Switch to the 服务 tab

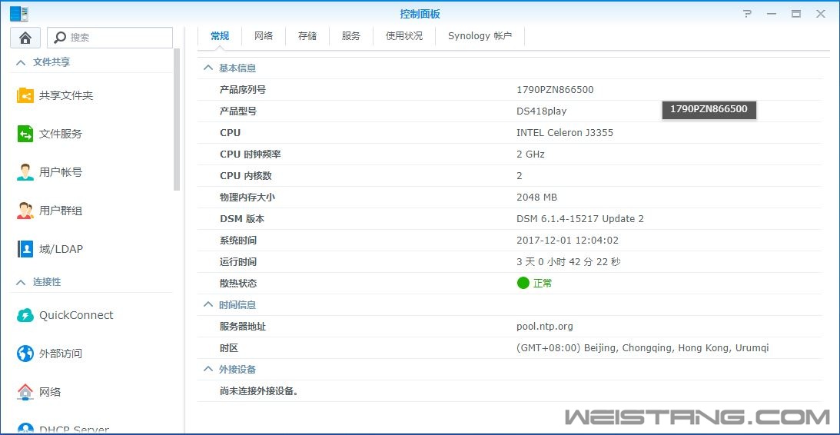(x=351, y=36)
